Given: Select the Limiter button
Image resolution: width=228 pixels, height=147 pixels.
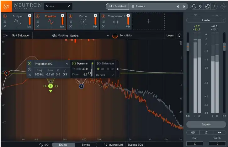Looking at the screenshot, I should point(206,20).
